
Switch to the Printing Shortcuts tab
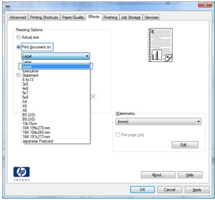tap(44, 17)
